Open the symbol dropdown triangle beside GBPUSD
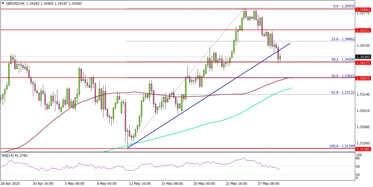The height and width of the screenshot is (187, 373). (2, 4)
